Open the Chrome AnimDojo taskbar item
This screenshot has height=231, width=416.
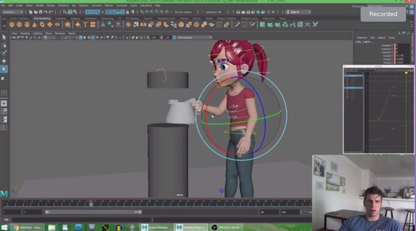click(28, 228)
